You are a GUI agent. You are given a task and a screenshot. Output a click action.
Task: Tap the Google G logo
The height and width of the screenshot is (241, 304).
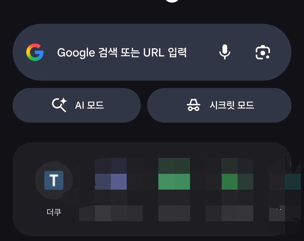(35, 52)
